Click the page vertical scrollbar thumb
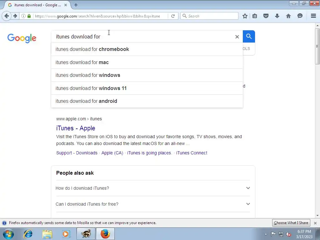Image resolution: width=320 pixels, height=240 pixels. [x=317, y=46]
